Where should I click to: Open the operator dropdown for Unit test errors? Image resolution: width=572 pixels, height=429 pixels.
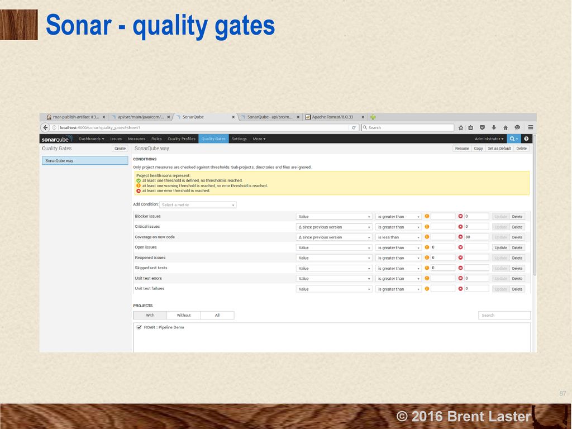tap(398, 279)
